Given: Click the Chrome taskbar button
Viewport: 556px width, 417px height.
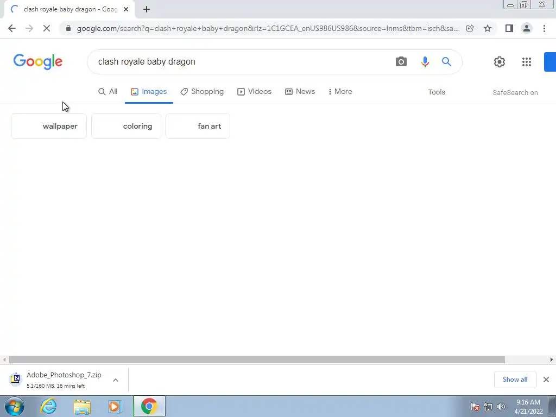Looking at the screenshot, I should click(x=149, y=406).
